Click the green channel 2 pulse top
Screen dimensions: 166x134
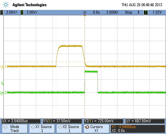[x=91, y=72]
